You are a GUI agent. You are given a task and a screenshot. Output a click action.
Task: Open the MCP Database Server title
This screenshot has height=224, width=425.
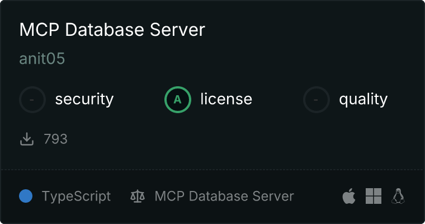tap(112, 30)
